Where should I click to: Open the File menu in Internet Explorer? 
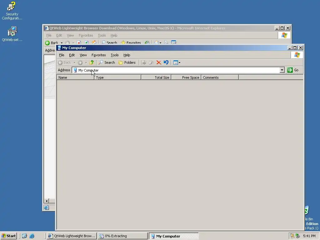coord(49,36)
